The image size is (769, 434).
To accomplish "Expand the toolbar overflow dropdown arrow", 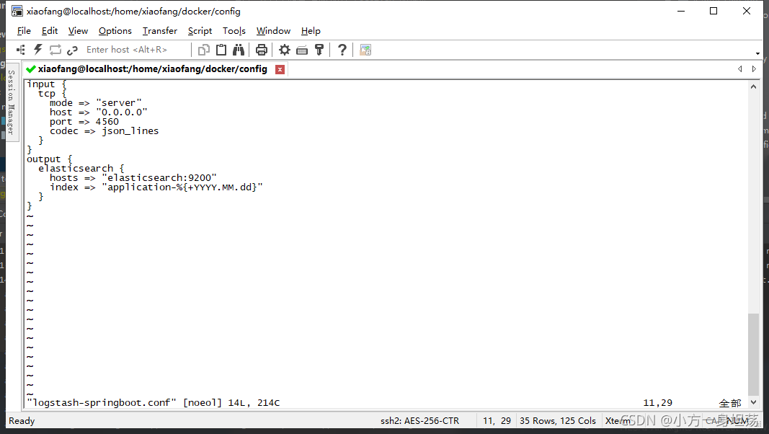I will point(757,53).
